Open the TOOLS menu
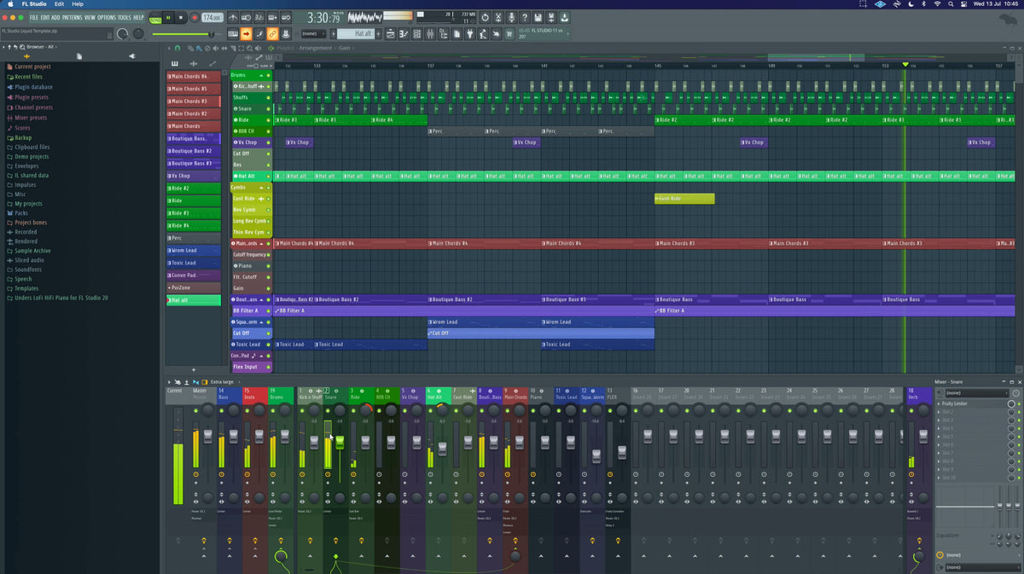 (x=125, y=17)
